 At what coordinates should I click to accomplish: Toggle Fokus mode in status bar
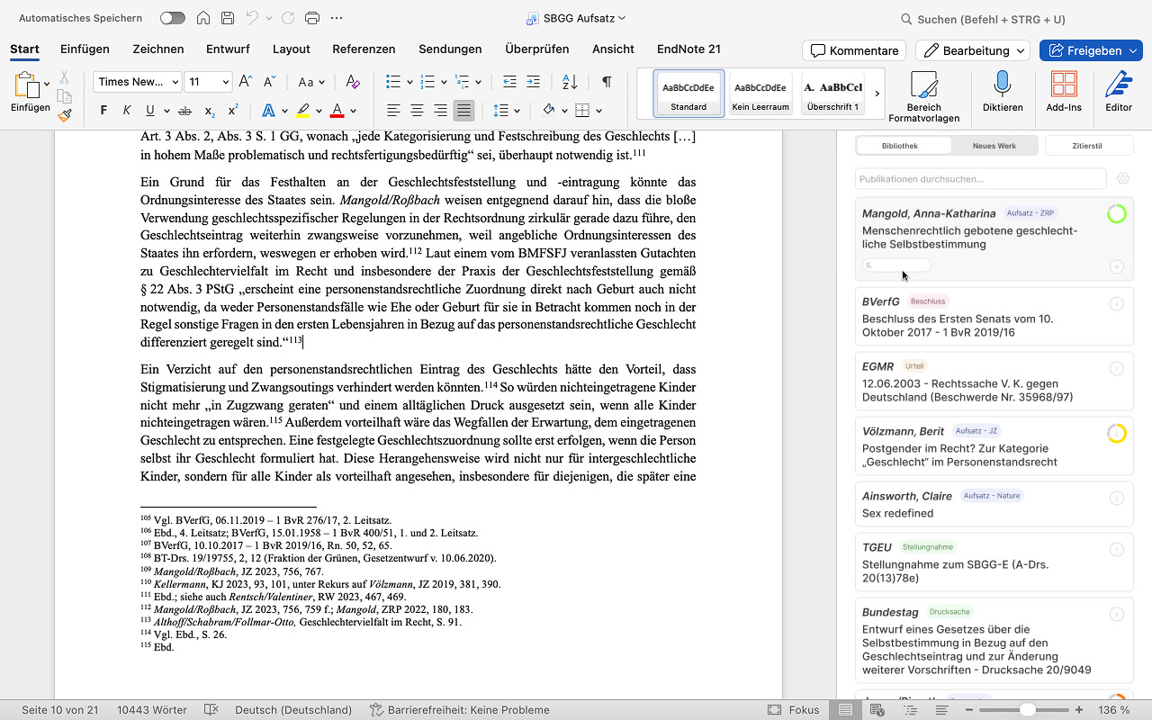[793, 710]
